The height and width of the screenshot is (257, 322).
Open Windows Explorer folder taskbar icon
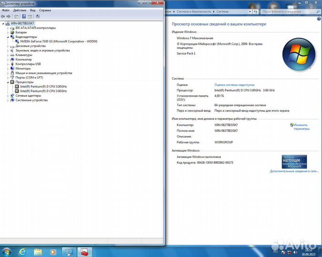38,252
